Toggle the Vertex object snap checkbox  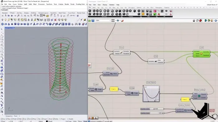coord(54,119)
